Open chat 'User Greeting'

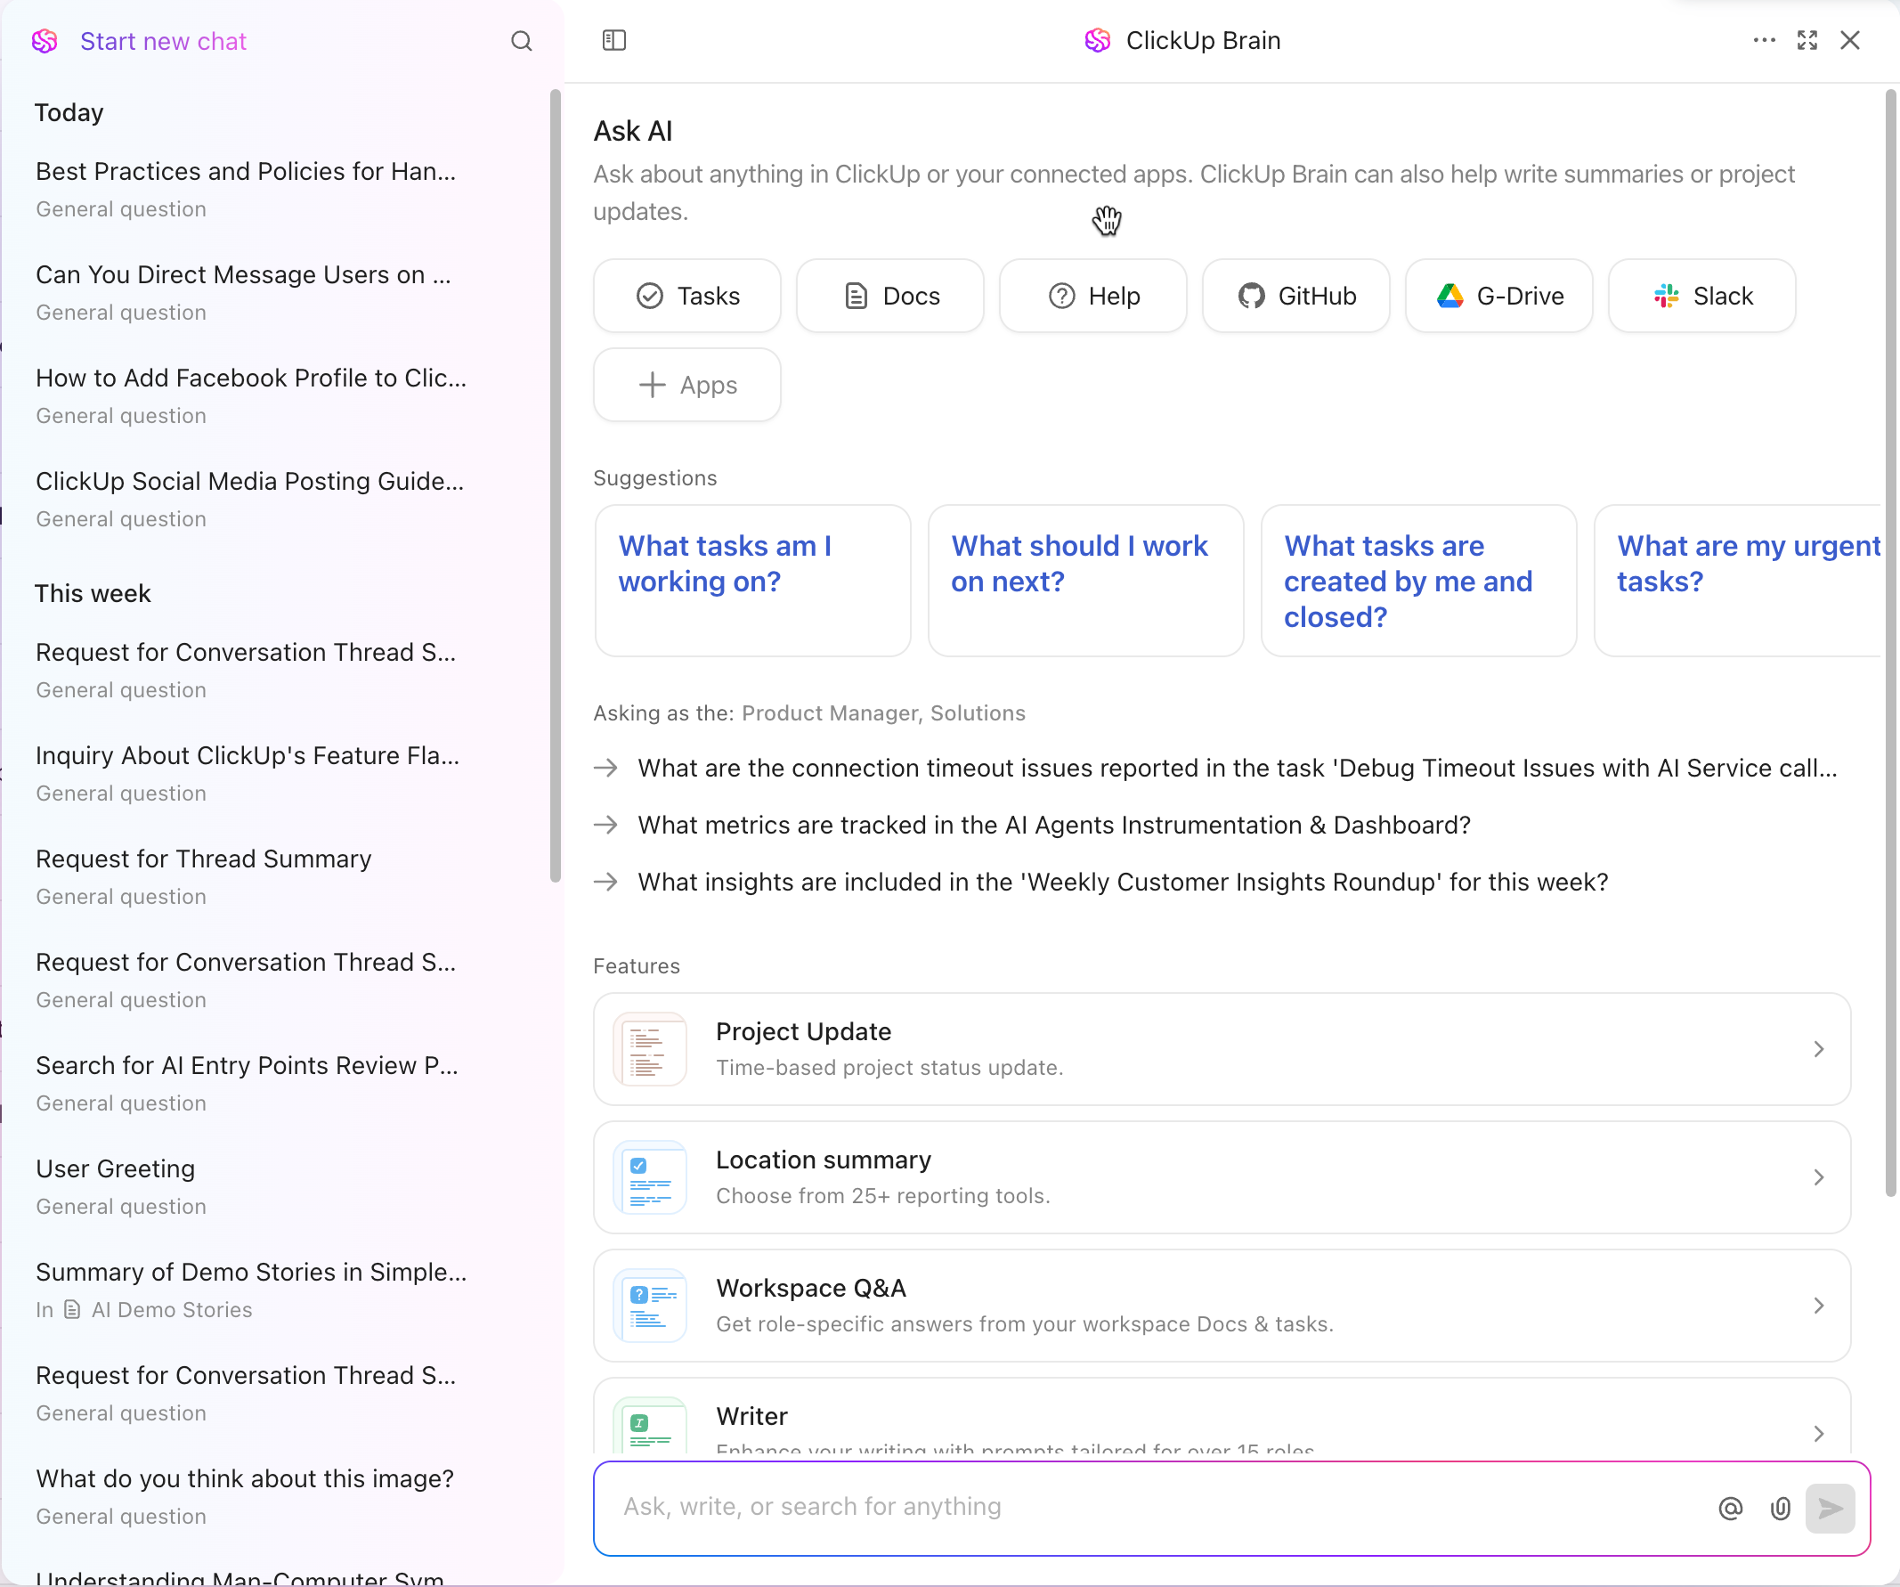pyautogui.click(x=254, y=1186)
